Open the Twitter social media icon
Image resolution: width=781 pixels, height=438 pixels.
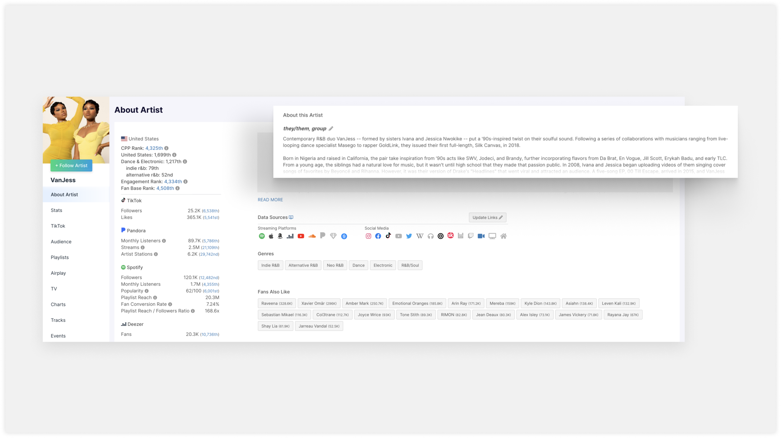pyautogui.click(x=409, y=236)
